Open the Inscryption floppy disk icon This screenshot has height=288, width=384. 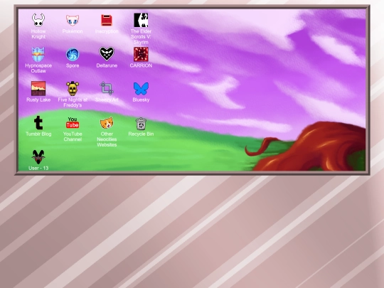click(x=107, y=20)
